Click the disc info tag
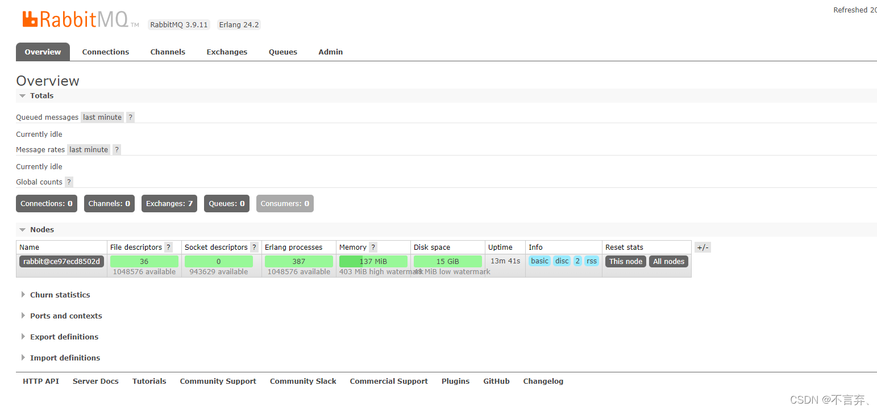Screen dimensions: 877x411 click(x=562, y=261)
